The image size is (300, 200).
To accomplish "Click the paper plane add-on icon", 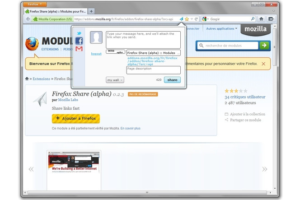I will point(40,99).
